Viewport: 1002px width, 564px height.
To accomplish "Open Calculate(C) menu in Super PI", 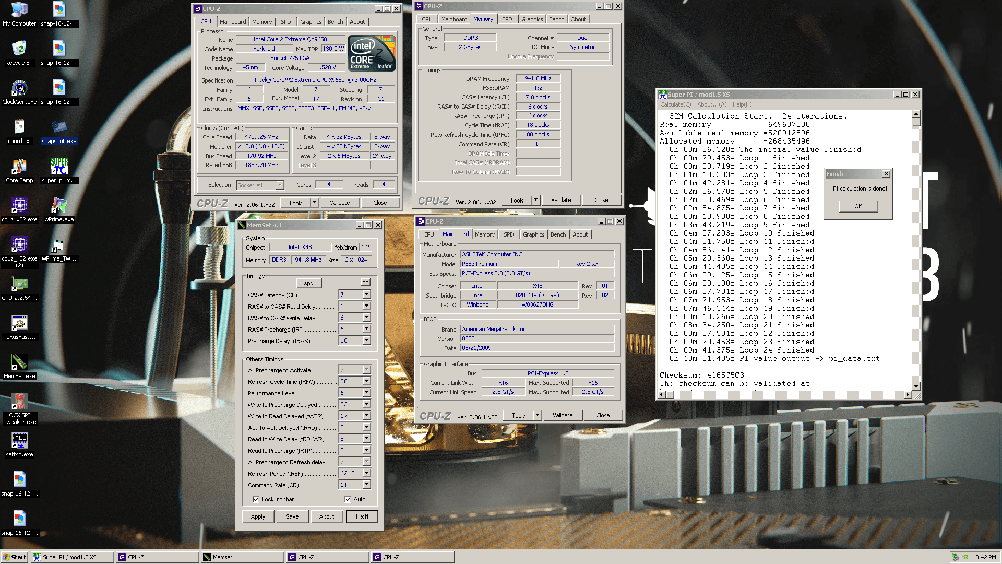I will pos(675,104).
